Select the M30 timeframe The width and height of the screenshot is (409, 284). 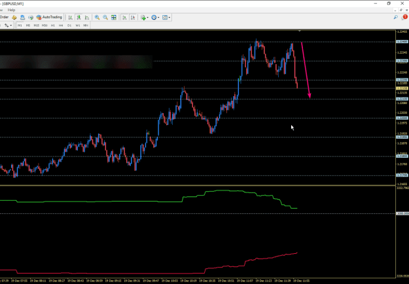(x=44, y=26)
